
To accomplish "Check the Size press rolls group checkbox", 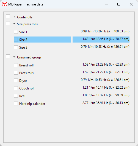I will tap(8, 23).
